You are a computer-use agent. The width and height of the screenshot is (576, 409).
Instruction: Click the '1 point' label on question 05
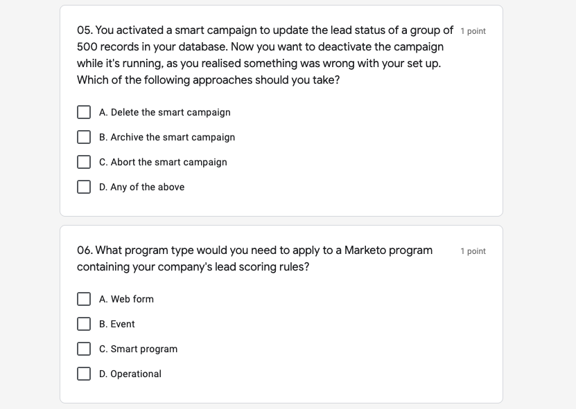pos(473,31)
